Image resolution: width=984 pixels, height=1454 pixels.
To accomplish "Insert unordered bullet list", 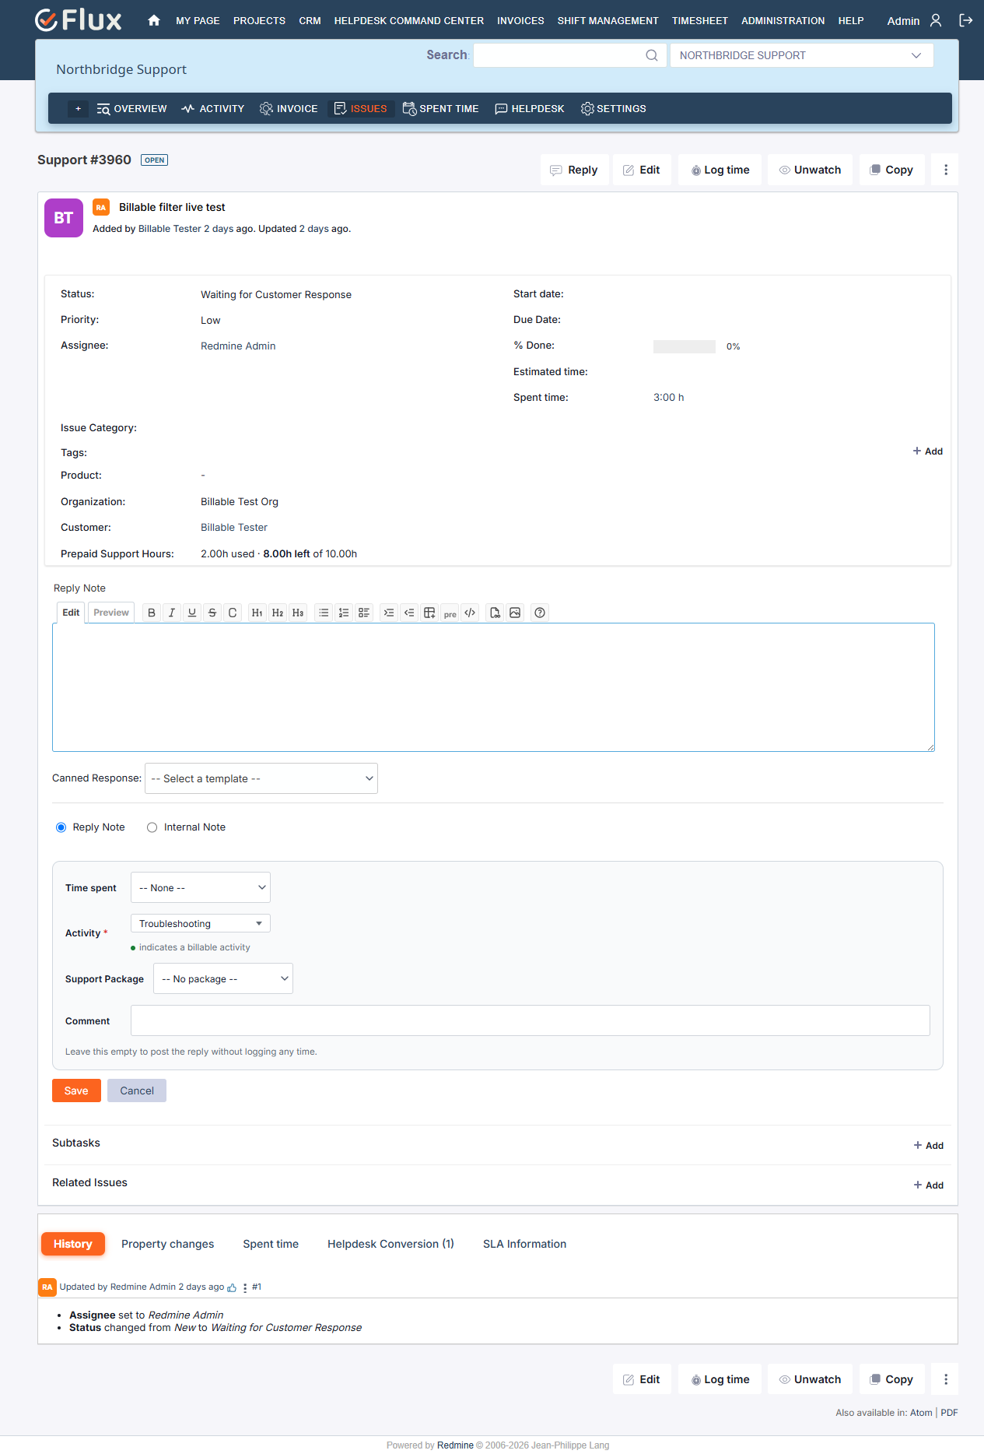I will (324, 613).
